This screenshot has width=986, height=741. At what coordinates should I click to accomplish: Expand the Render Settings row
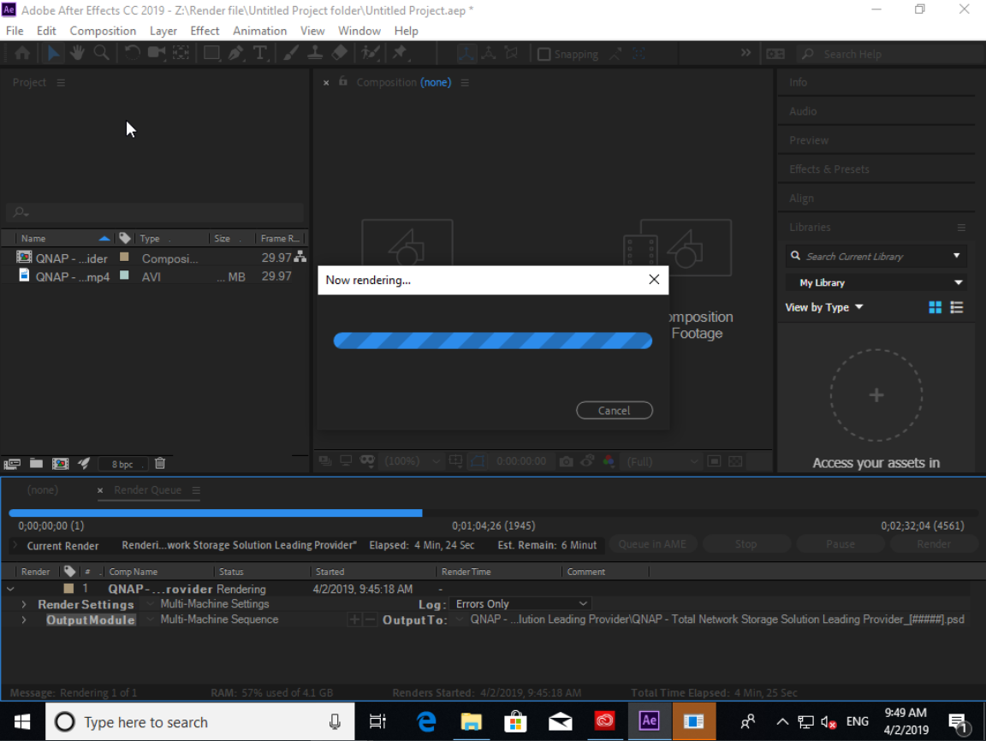[x=24, y=604]
